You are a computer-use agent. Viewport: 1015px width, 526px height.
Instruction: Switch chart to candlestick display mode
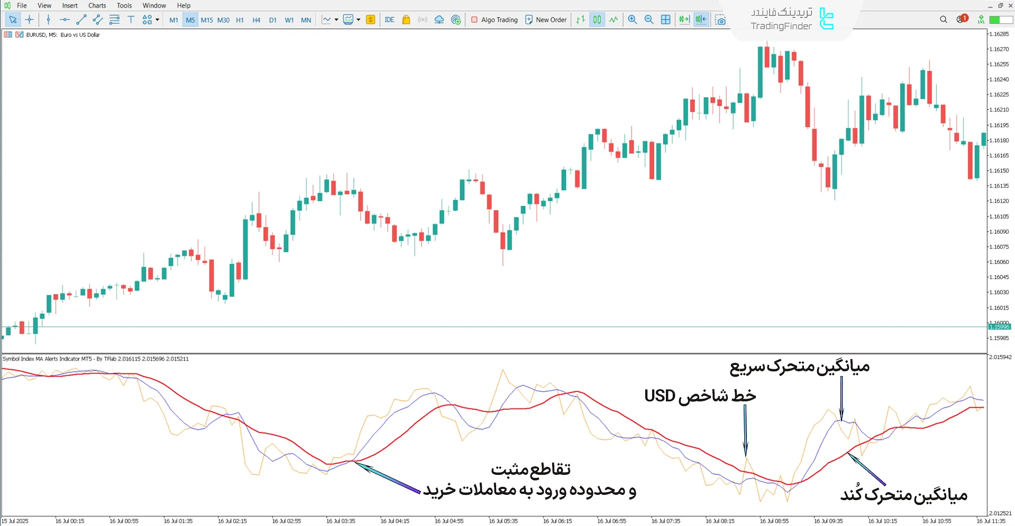tap(597, 20)
